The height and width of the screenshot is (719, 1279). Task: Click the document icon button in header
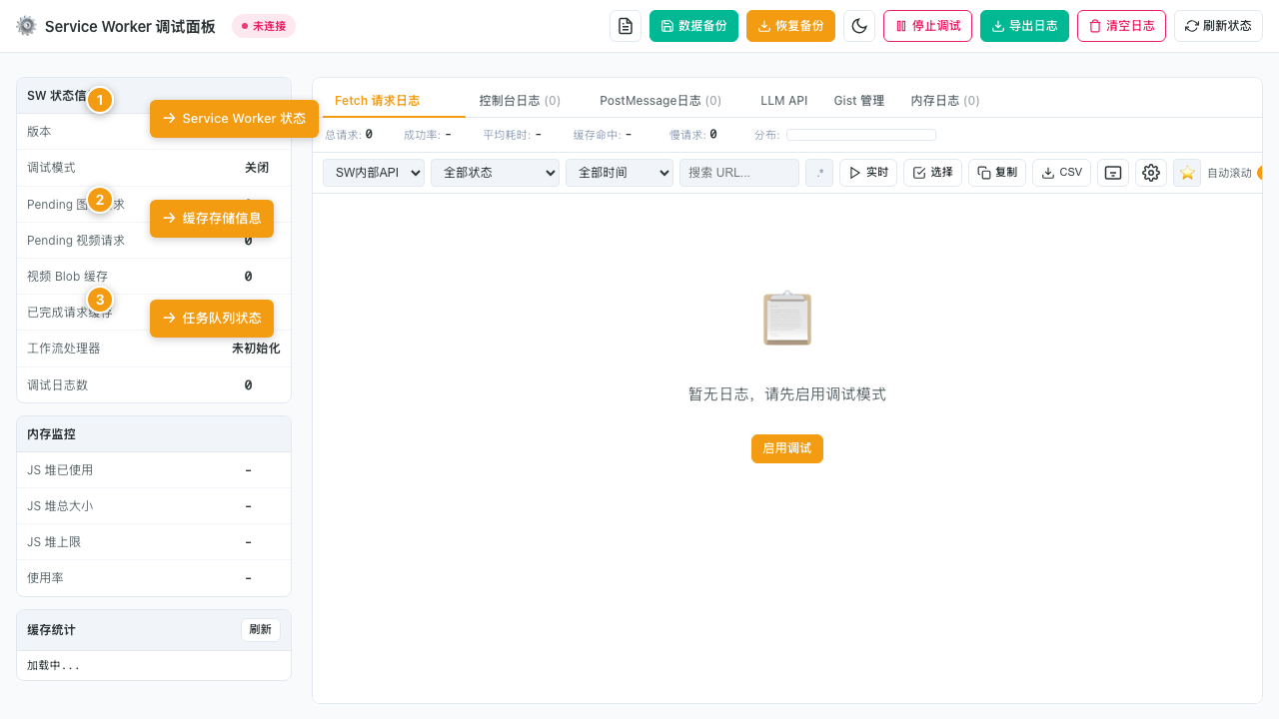626,26
